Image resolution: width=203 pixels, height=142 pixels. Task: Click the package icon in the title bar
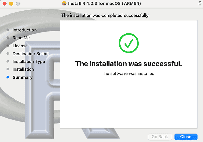click(x=64, y=3)
